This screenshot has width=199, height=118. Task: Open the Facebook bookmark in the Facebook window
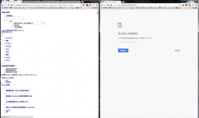[x=154, y=8]
